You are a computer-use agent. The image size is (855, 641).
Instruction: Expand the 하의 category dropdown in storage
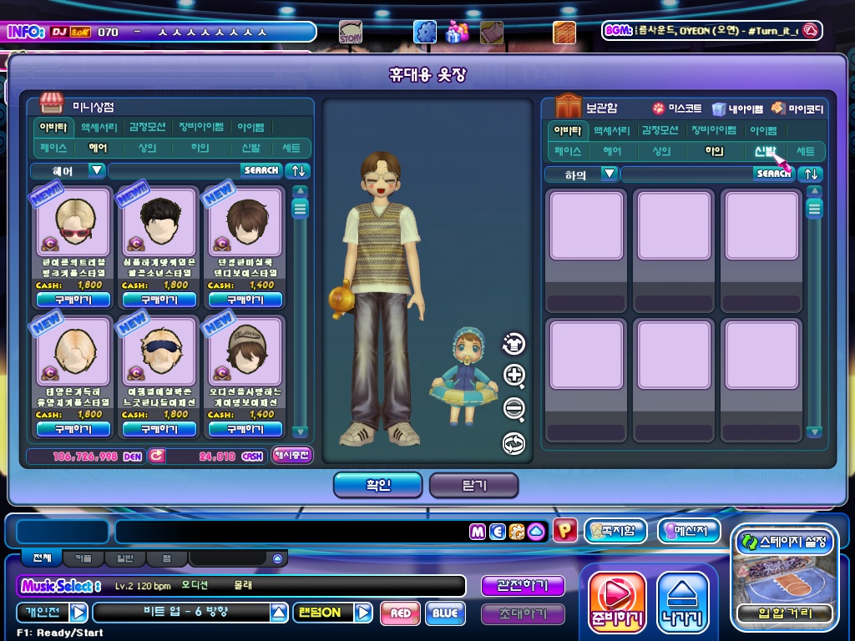610,174
